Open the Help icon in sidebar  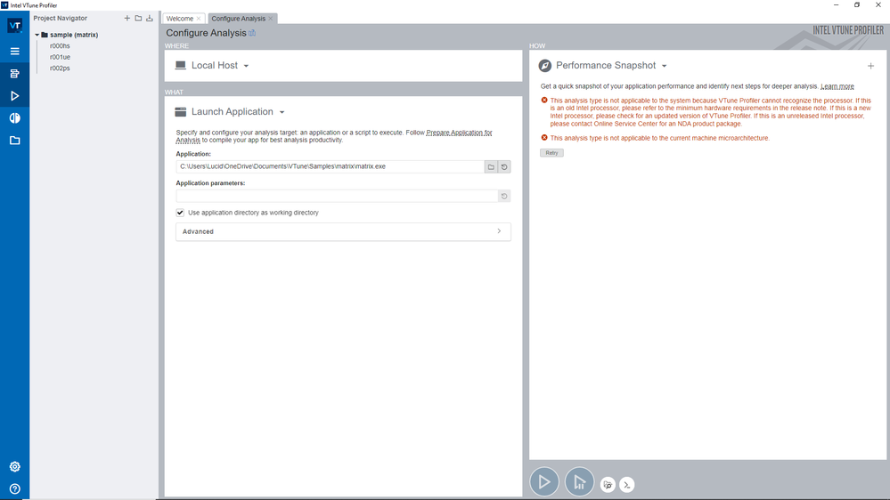pyautogui.click(x=14, y=488)
